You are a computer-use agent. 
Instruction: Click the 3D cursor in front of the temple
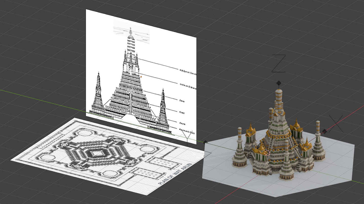point(267,153)
